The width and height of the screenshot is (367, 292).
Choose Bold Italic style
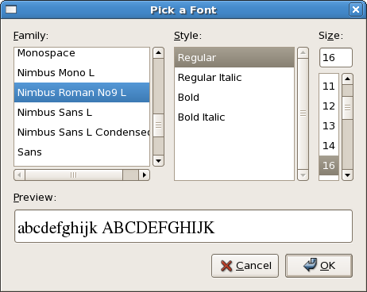(x=234, y=117)
